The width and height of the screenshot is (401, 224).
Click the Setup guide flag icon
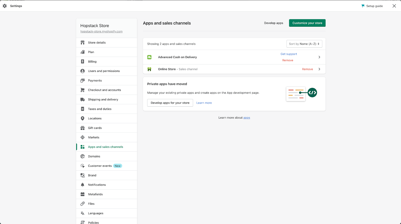tap(363, 6)
